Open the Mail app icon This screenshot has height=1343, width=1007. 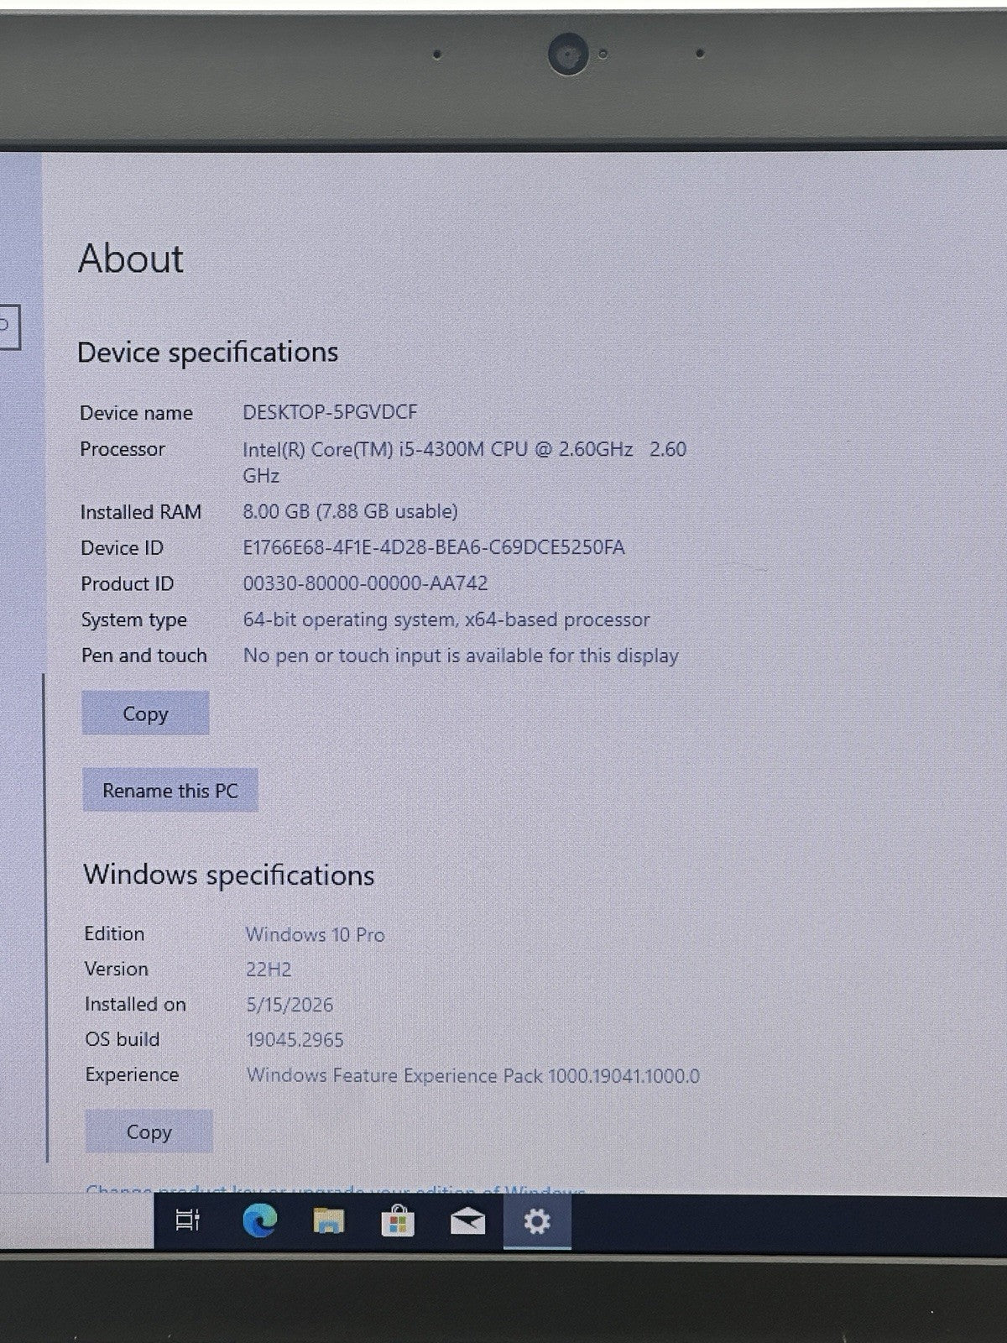tap(467, 1222)
